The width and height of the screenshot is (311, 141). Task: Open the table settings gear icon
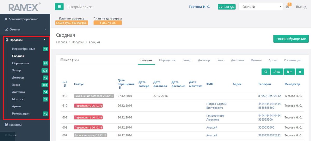coord(300,72)
